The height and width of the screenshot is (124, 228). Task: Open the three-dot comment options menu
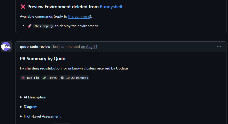pyautogui.click(x=219, y=47)
